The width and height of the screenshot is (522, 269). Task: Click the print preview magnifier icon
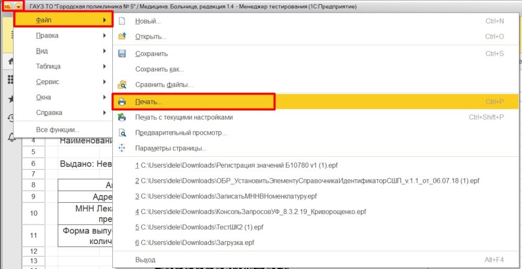122,133
